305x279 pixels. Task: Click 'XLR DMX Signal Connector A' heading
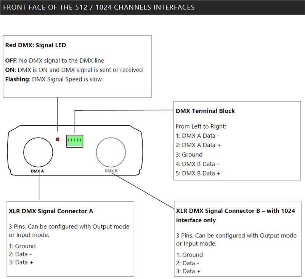pos(51,211)
